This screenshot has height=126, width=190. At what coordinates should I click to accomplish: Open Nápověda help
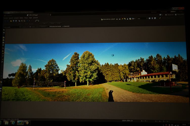(179, 14)
